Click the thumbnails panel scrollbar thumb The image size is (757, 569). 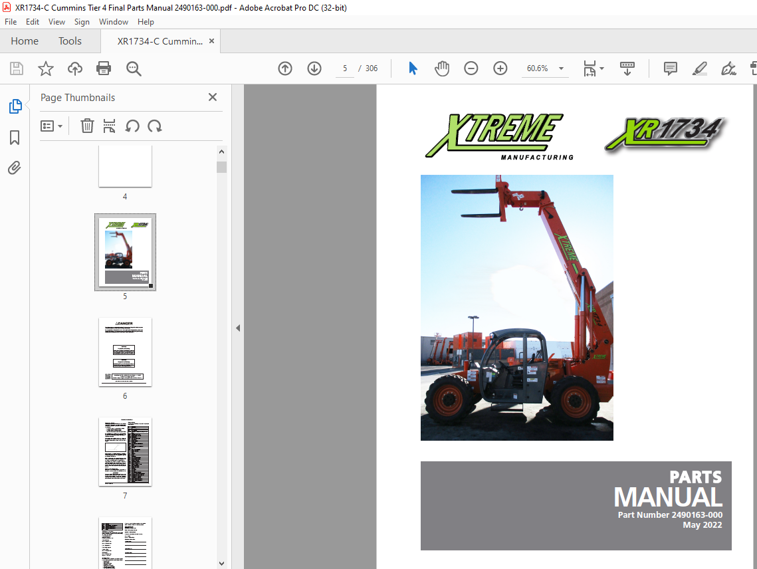point(221,167)
